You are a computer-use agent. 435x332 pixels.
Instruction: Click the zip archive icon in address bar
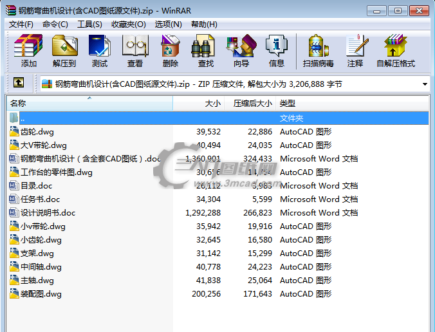(x=47, y=84)
